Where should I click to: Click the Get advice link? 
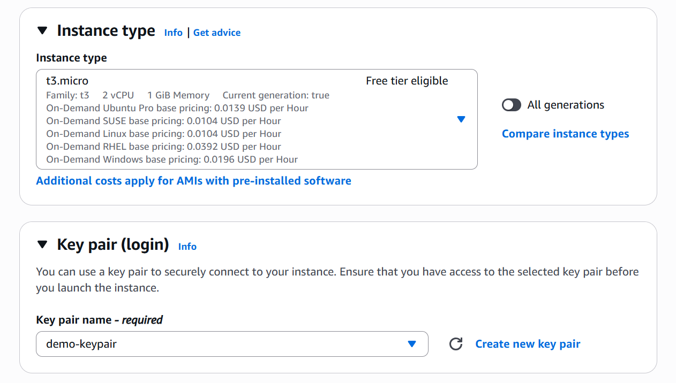pyautogui.click(x=217, y=33)
